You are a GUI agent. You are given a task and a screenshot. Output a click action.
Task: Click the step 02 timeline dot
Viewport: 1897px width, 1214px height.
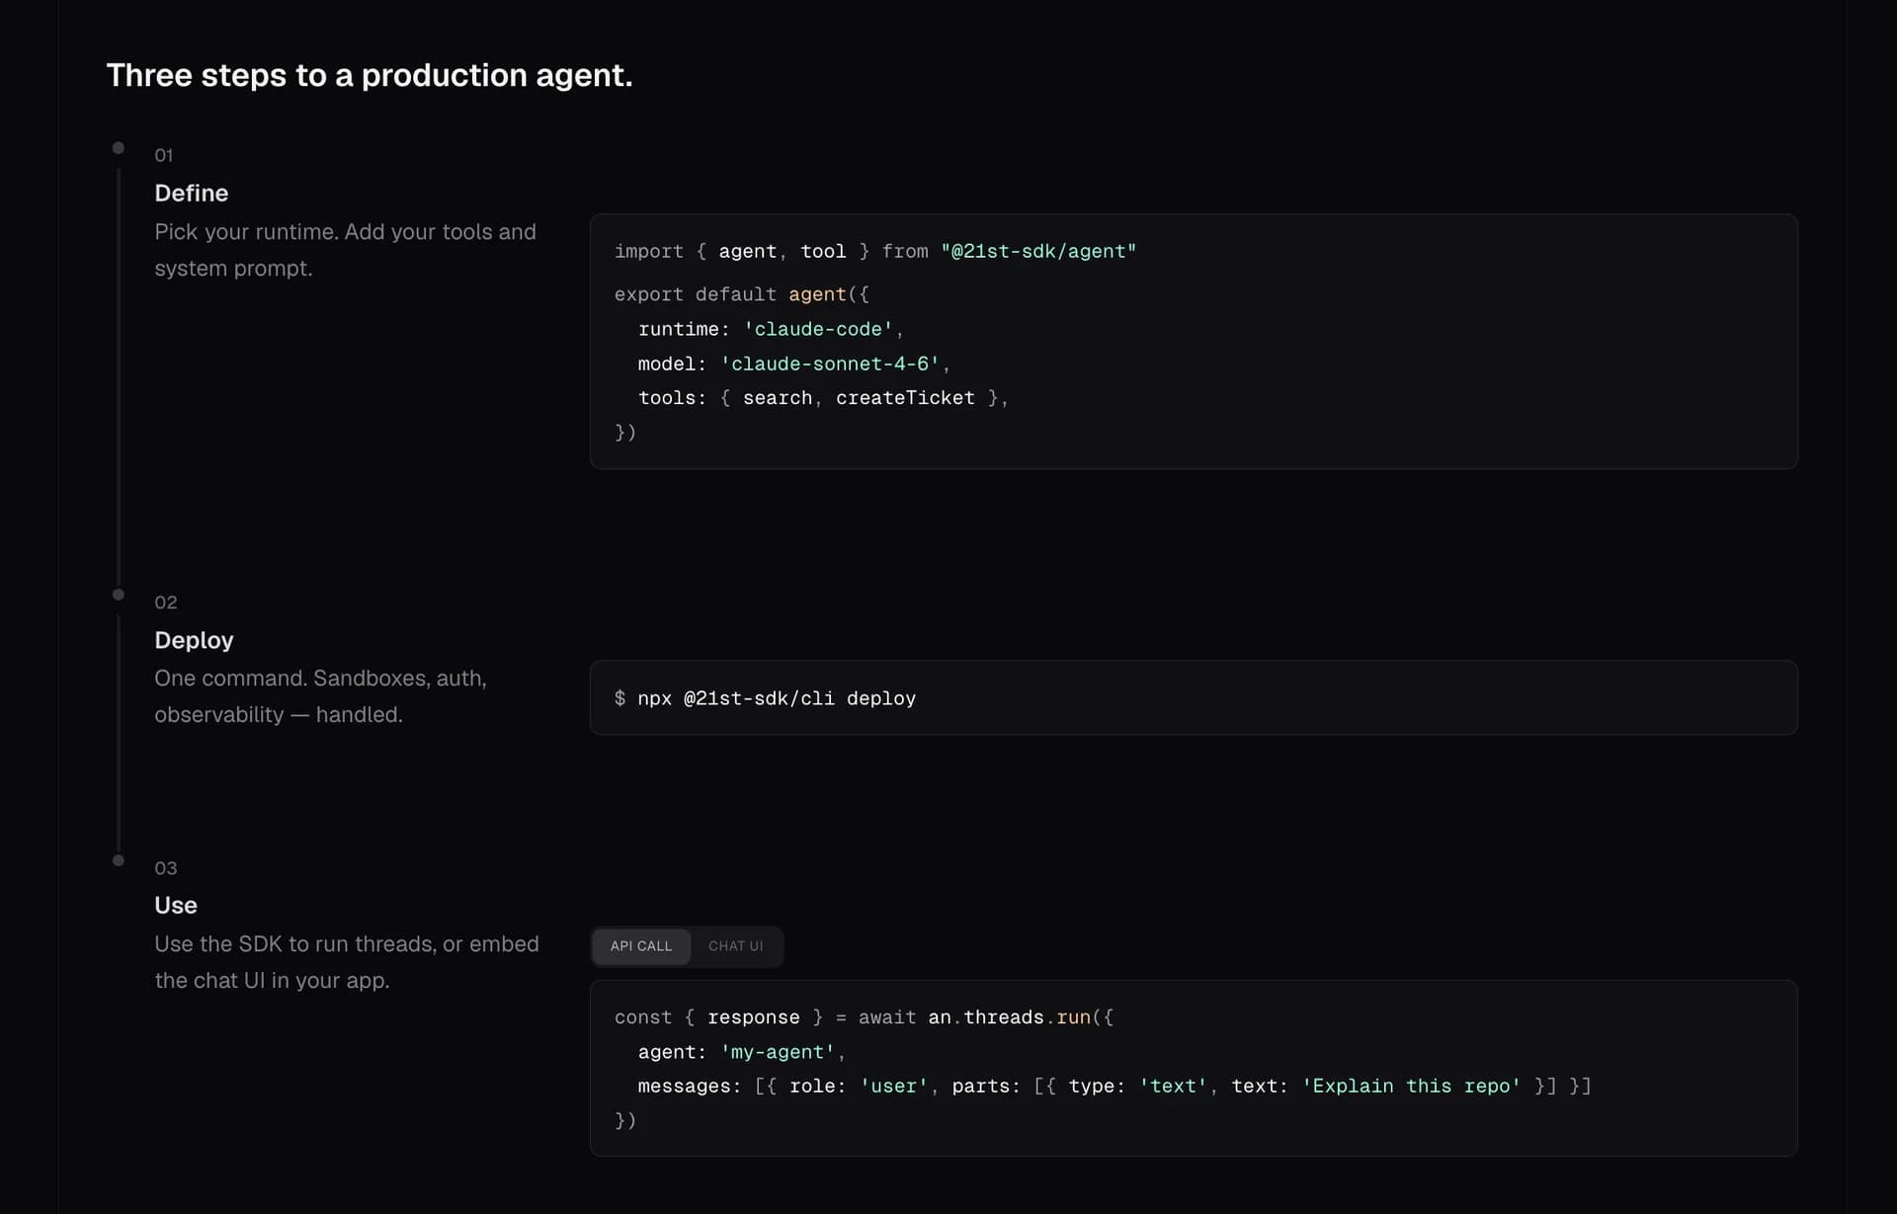point(118,594)
